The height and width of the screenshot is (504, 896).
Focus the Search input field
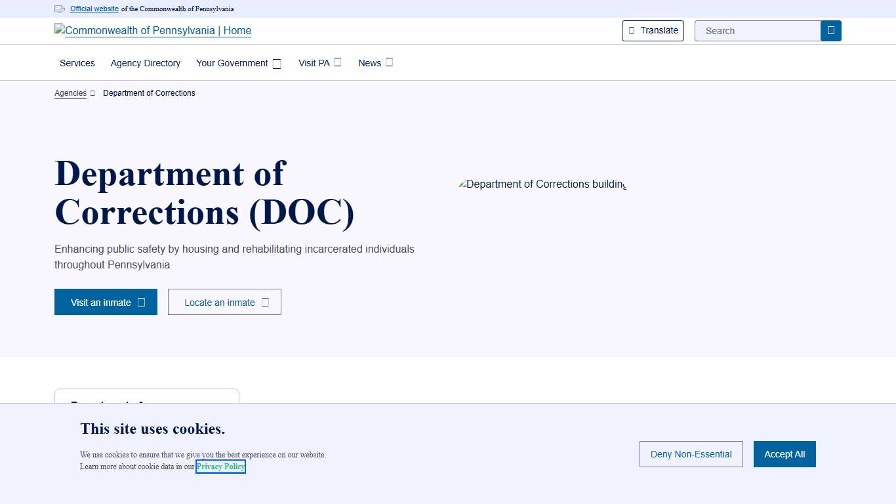[x=758, y=31]
